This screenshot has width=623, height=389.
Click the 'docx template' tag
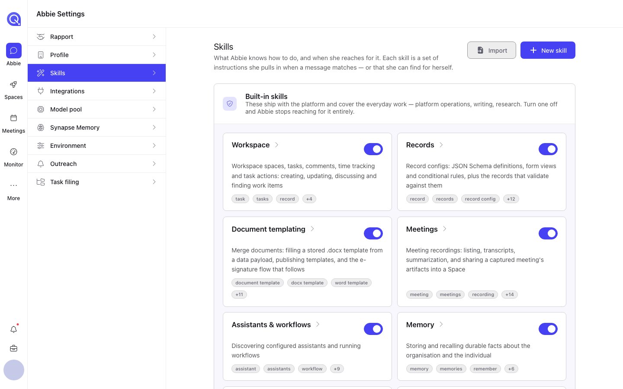point(307,283)
